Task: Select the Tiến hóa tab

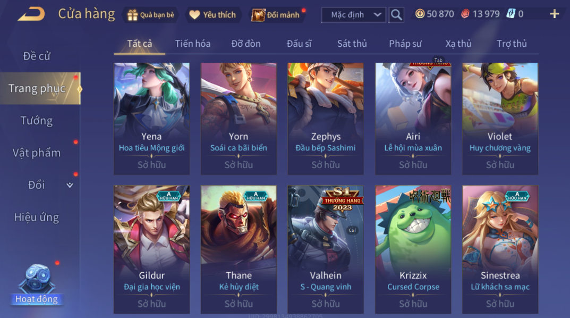Action: [x=193, y=44]
